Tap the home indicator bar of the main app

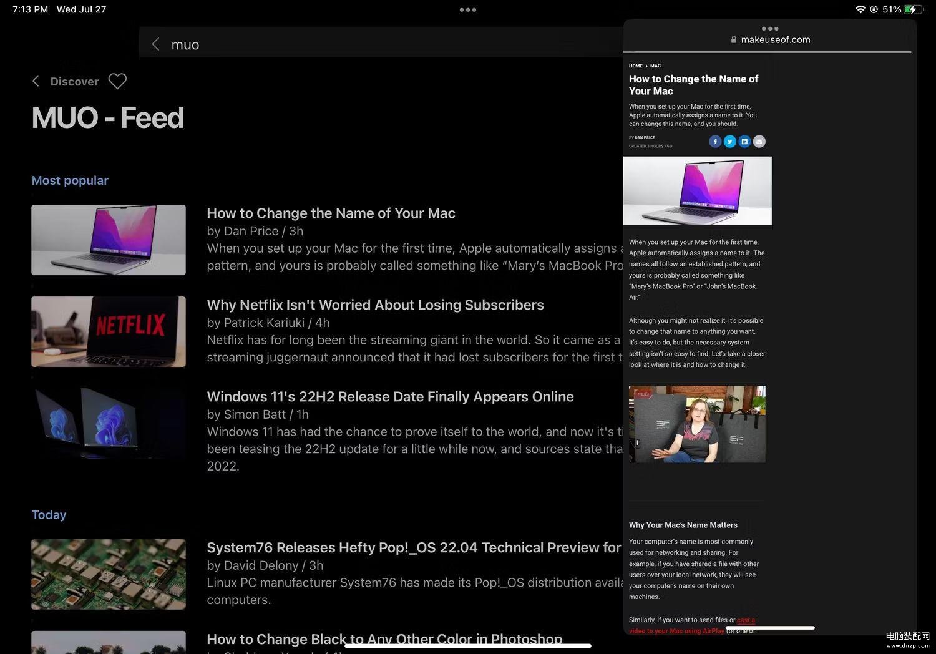pyautogui.click(x=468, y=645)
